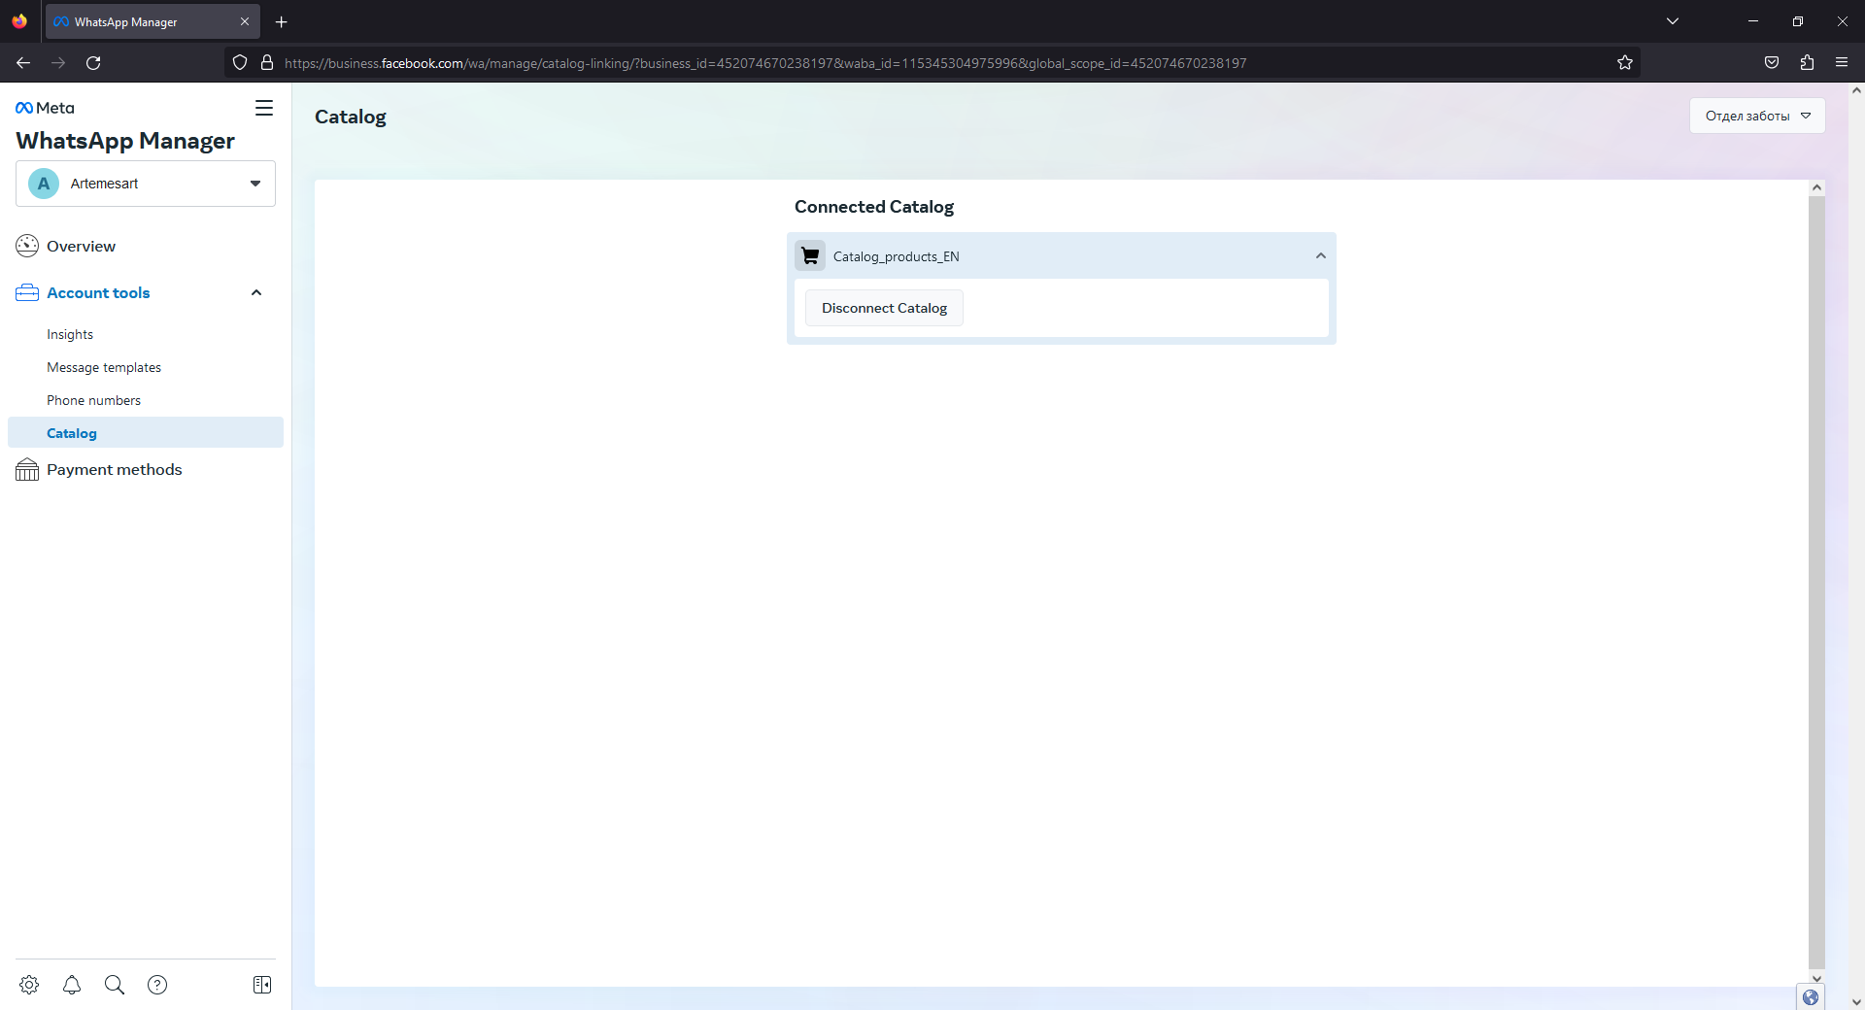The image size is (1865, 1010).
Task: Minimize the Firefox window
Action: pos(1753,21)
